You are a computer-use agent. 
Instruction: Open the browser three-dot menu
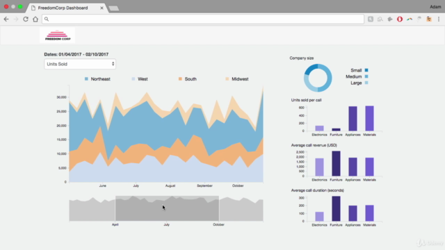439,19
